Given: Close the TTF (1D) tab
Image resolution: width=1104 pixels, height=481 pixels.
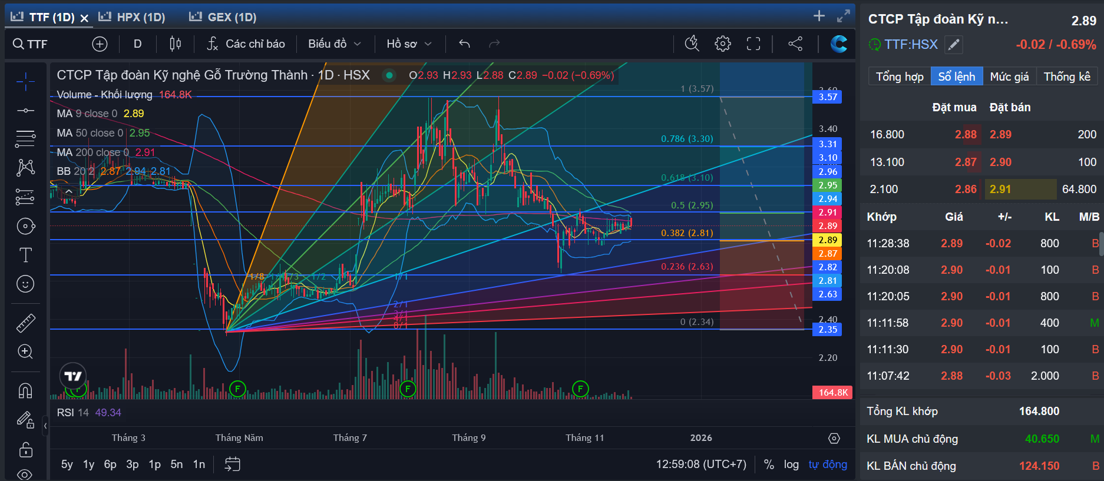Looking at the screenshot, I should point(85,18).
